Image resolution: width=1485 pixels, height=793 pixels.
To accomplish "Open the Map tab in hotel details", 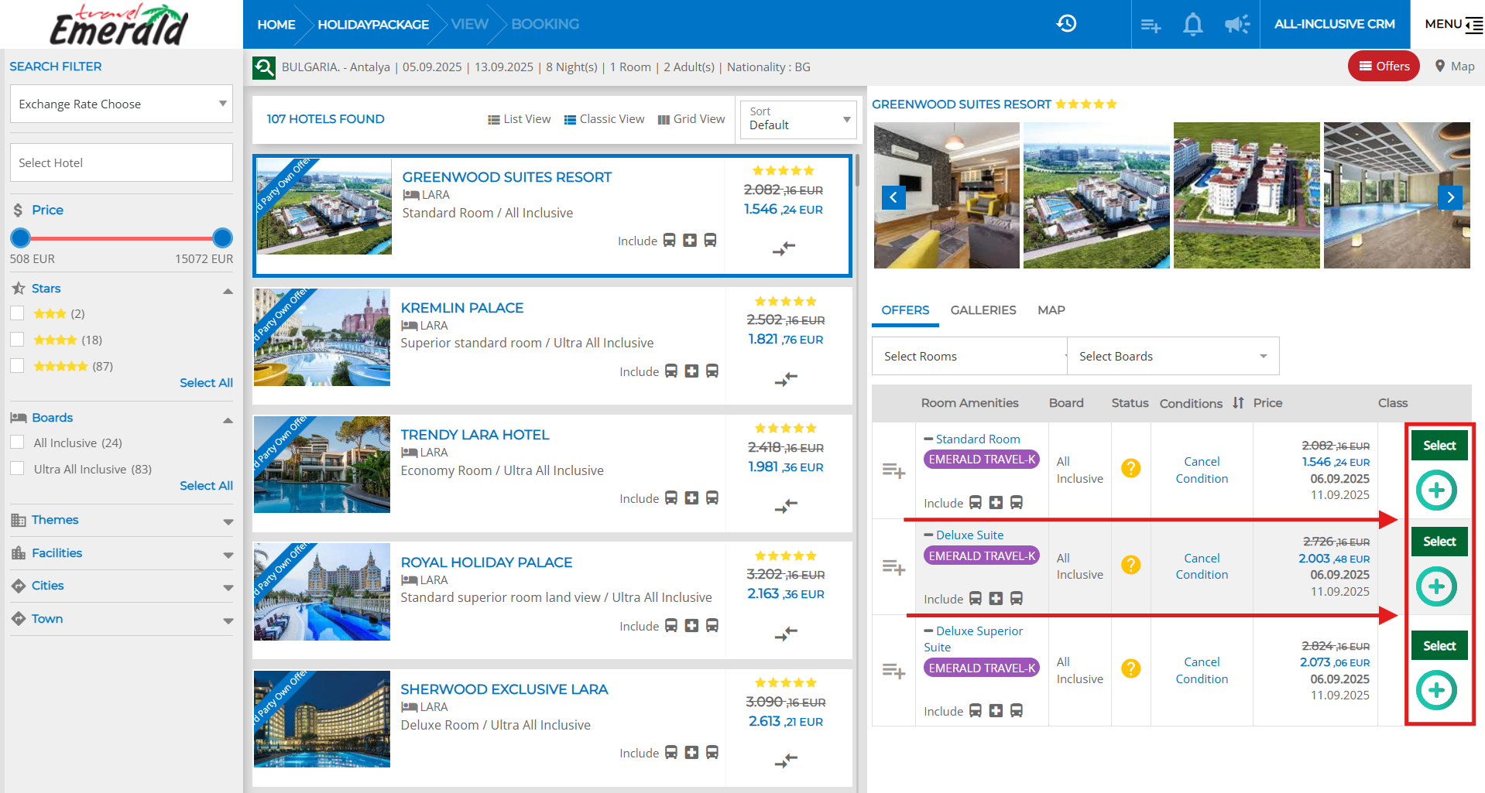I will coord(1051,310).
